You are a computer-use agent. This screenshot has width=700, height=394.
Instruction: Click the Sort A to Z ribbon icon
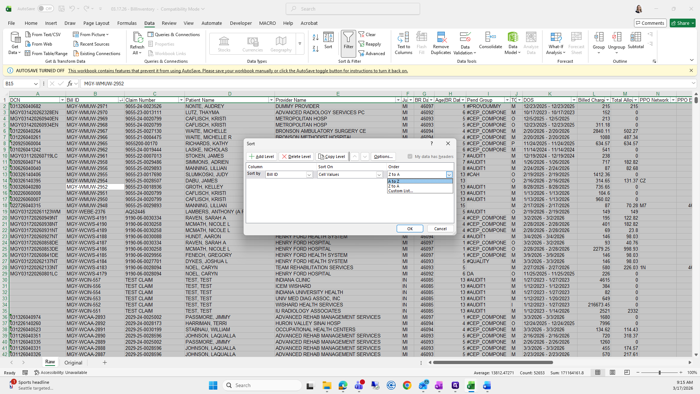(316, 37)
